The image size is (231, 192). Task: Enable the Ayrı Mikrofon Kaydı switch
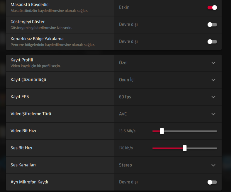(212, 182)
